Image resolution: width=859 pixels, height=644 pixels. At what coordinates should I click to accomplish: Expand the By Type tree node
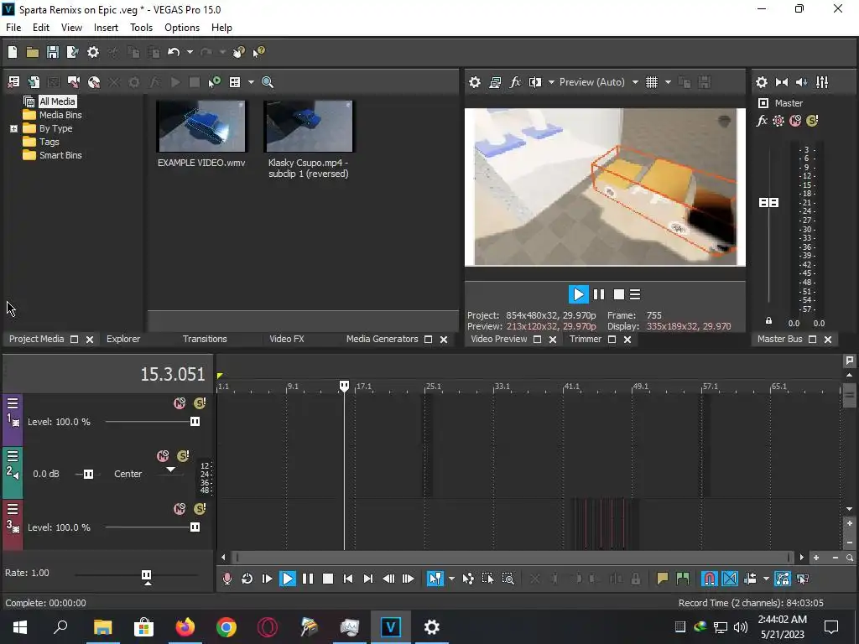point(13,128)
